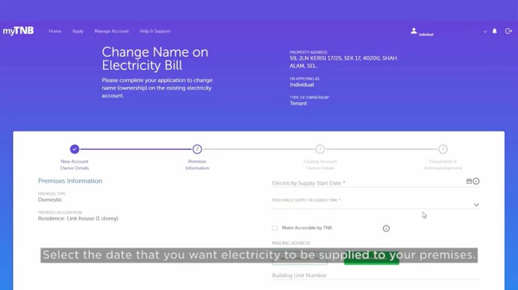Click the myTNB logo

tap(18, 31)
